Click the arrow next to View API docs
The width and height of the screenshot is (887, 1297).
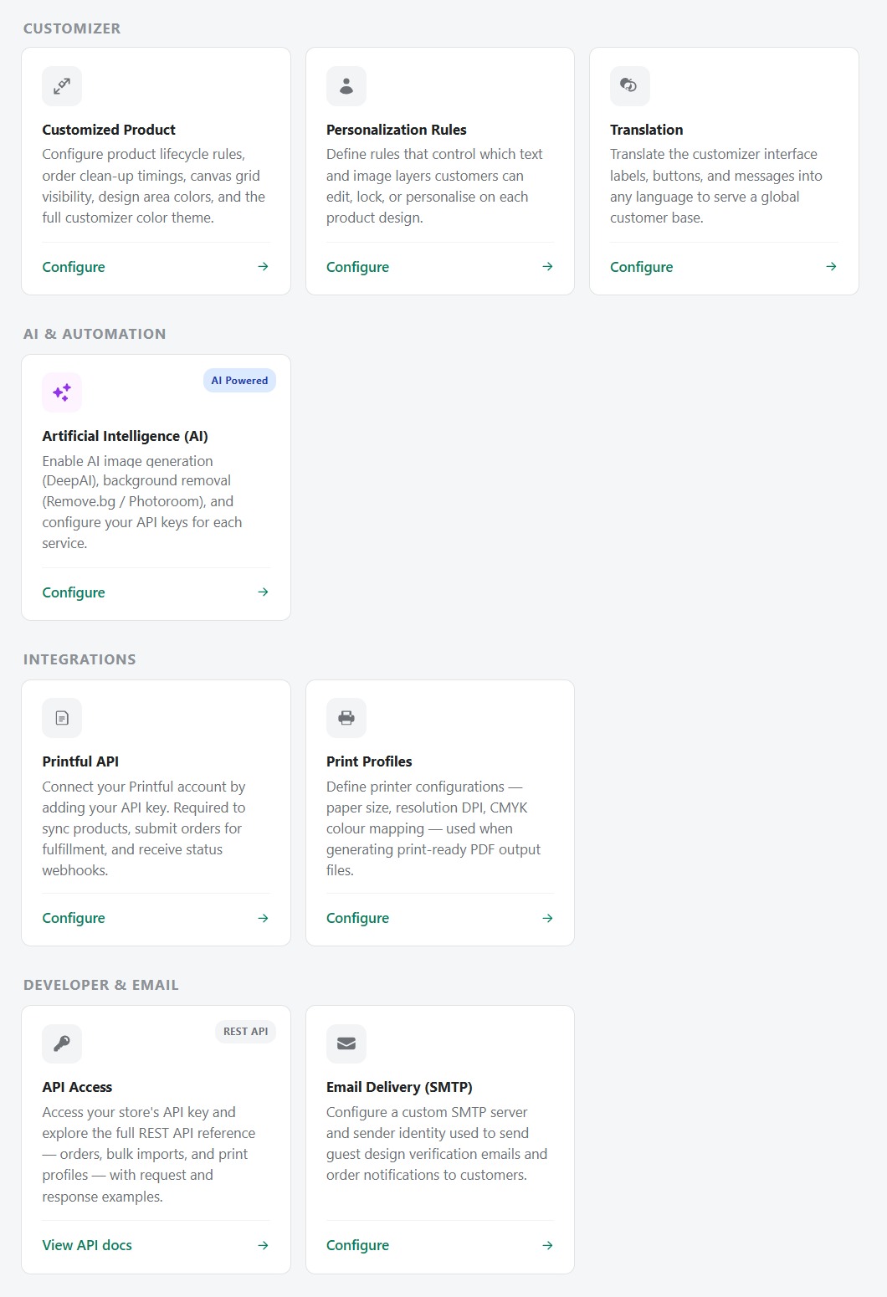click(263, 1245)
